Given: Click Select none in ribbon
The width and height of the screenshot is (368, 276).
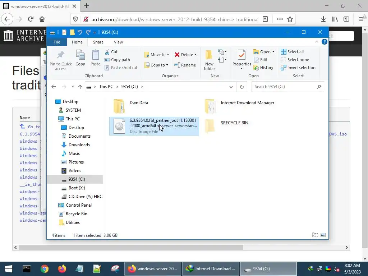Looking at the screenshot, I should (295, 60).
